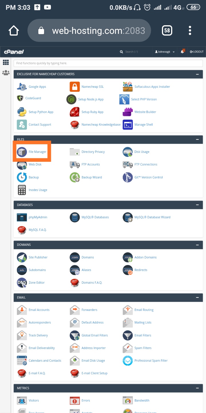Collapse the Domains section

[x=197, y=245]
